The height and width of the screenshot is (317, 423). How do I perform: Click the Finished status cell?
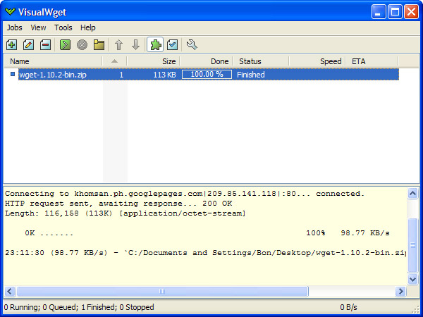pyautogui.click(x=250, y=75)
